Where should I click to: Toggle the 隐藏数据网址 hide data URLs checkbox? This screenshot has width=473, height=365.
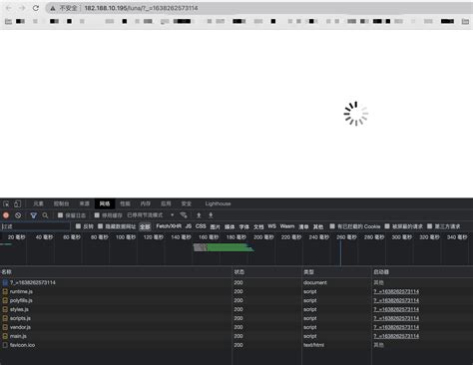pyautogui.click(x=100, y=226)
